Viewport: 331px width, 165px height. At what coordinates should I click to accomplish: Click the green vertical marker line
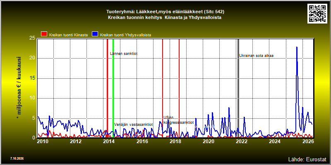tap(113, 88)
